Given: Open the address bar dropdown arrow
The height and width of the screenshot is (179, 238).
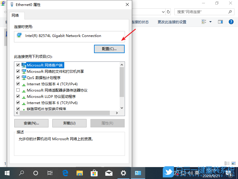Looking at the screenshot, I should tap(163, 12).
